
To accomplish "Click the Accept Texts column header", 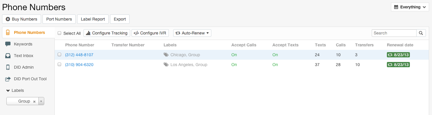I will click(x=286, y=45).
